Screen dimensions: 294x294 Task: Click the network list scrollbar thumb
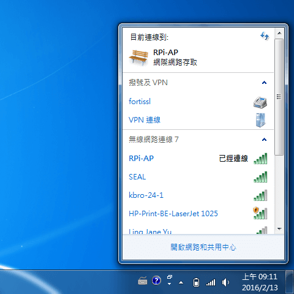(x=279, y=97)
